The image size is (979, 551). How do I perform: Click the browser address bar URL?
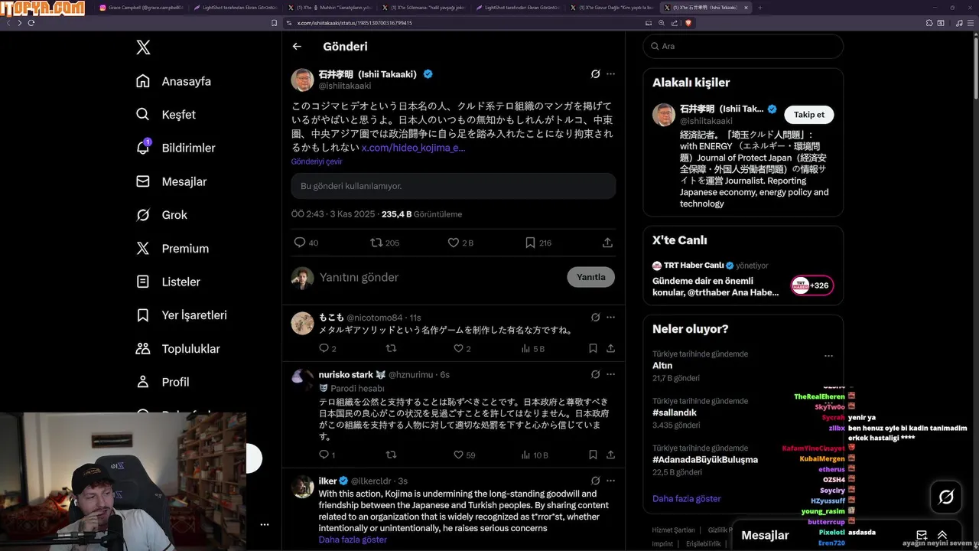354,23
